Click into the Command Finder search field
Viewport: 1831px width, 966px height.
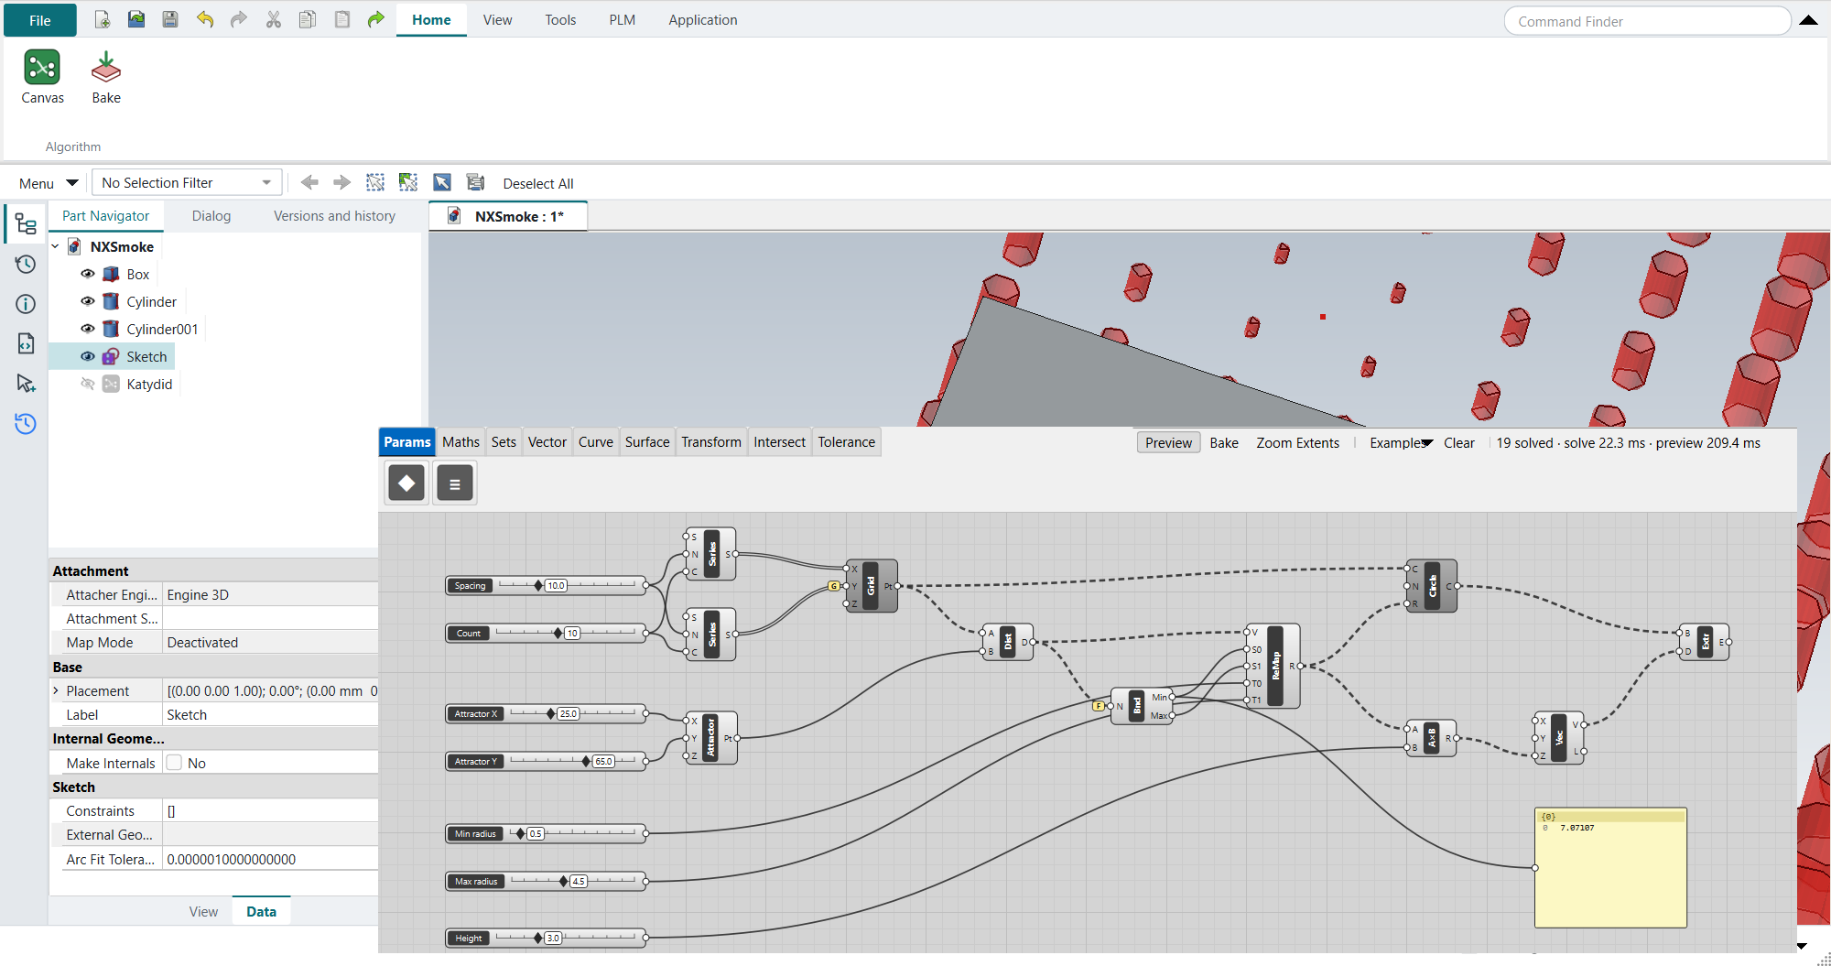[x=1647, y=21]
